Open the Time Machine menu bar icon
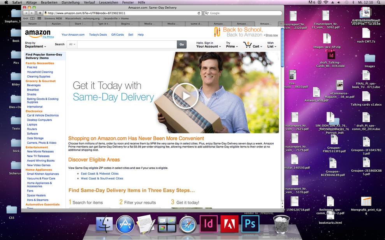Image resolution: width=385 pixels, height=240 pixels. coord(346,2)
